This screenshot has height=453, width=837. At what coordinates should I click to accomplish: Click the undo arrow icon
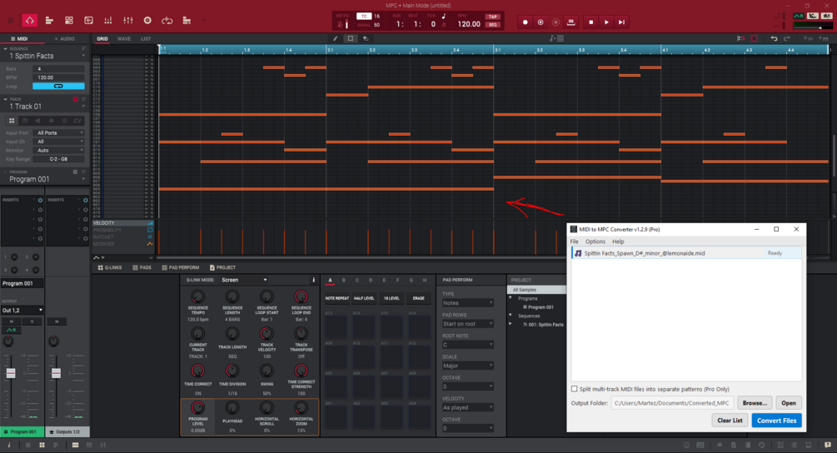774,38
